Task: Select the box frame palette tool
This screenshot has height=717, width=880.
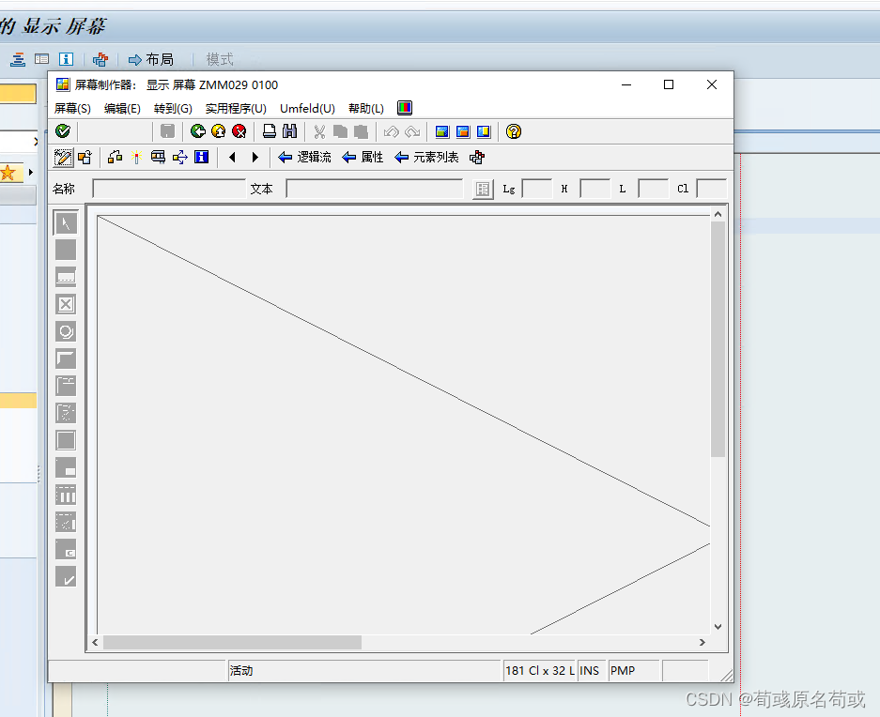Action: point(66,440)
